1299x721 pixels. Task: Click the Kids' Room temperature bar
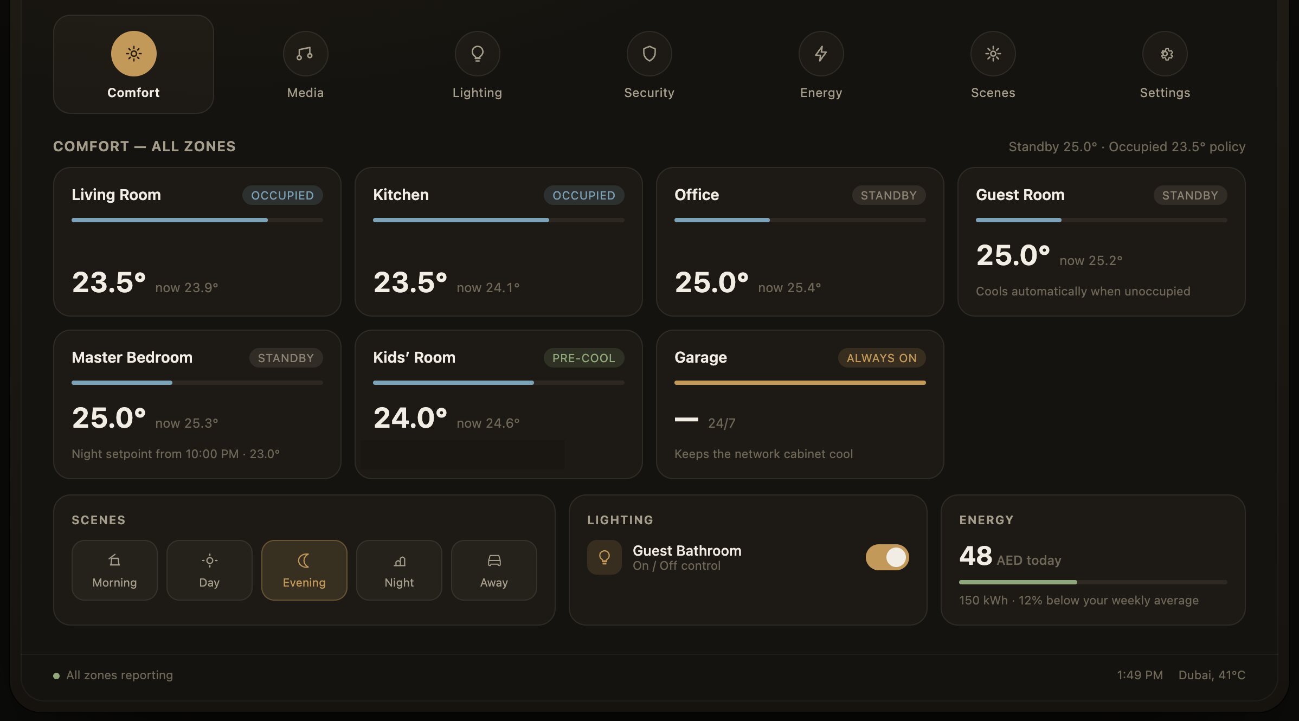pyautogui.click(x=499, y=383)
